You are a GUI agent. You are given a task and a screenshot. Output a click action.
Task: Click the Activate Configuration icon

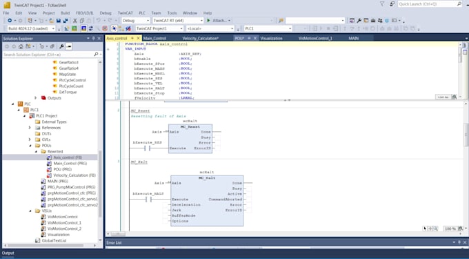[67, 28]
